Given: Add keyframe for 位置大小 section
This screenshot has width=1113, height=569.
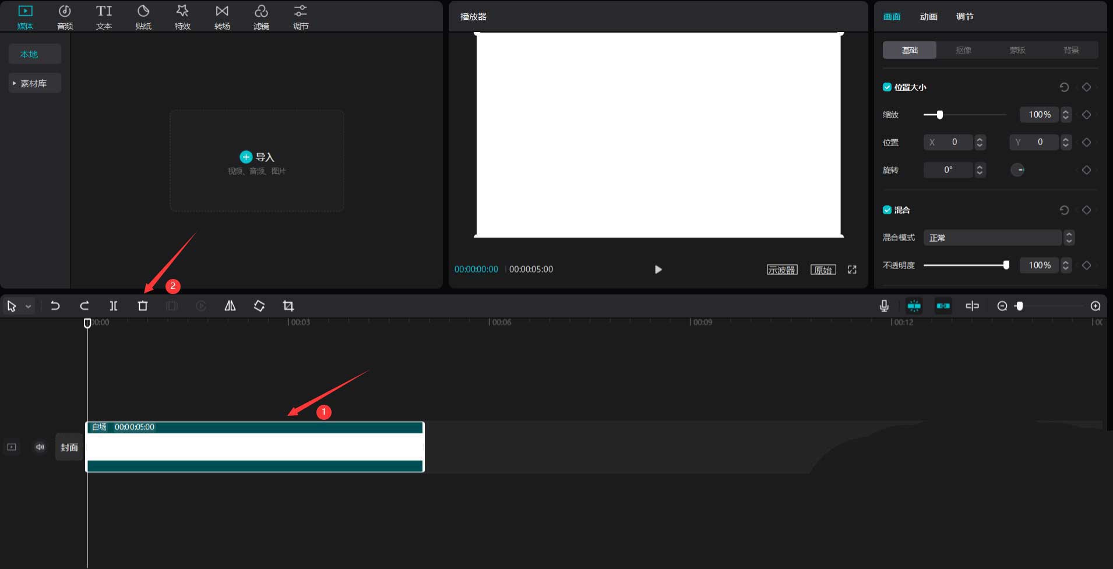Looking at the screenshot, I should coord(1086,87).
